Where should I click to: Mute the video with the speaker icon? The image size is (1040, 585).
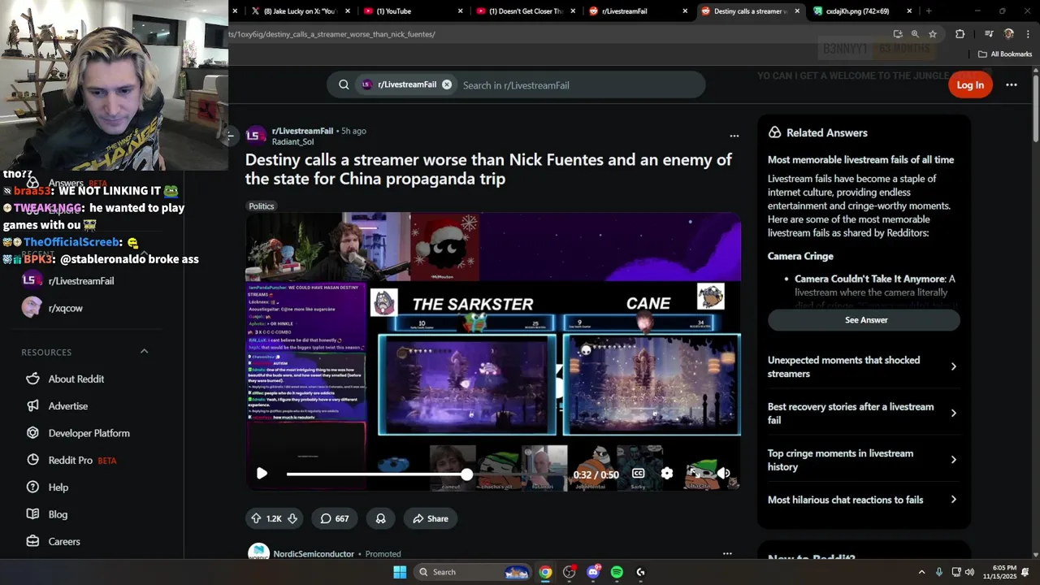point(723,474)
